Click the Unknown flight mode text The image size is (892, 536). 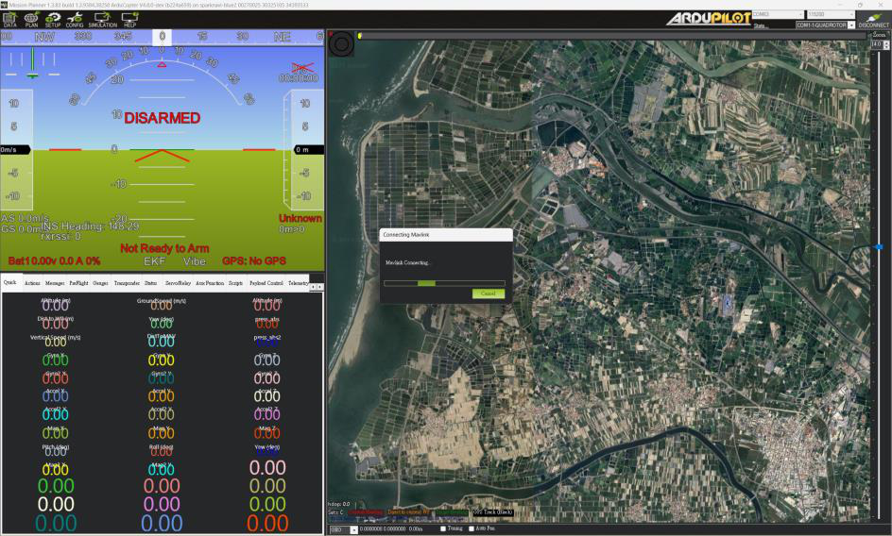[300, 218]
